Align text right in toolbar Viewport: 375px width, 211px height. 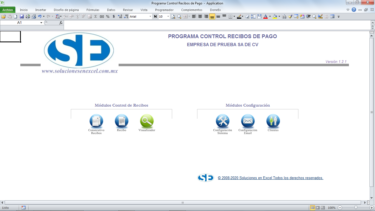pos(206,16)
